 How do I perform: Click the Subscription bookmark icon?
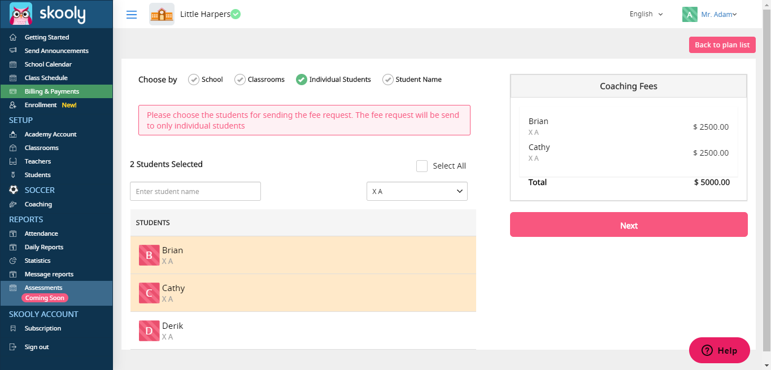[13, 328]
